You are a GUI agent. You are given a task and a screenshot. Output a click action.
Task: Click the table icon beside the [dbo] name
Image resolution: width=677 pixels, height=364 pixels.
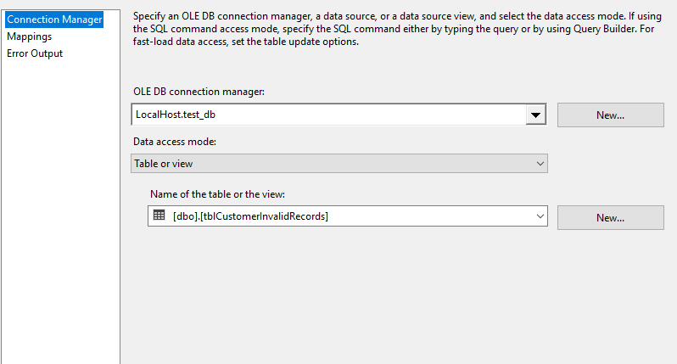point(159,216)
